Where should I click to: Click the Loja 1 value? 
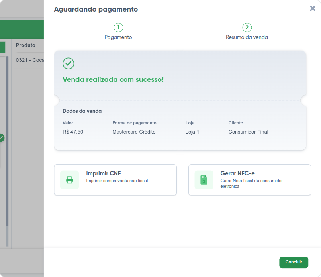(x=192, y=132)
